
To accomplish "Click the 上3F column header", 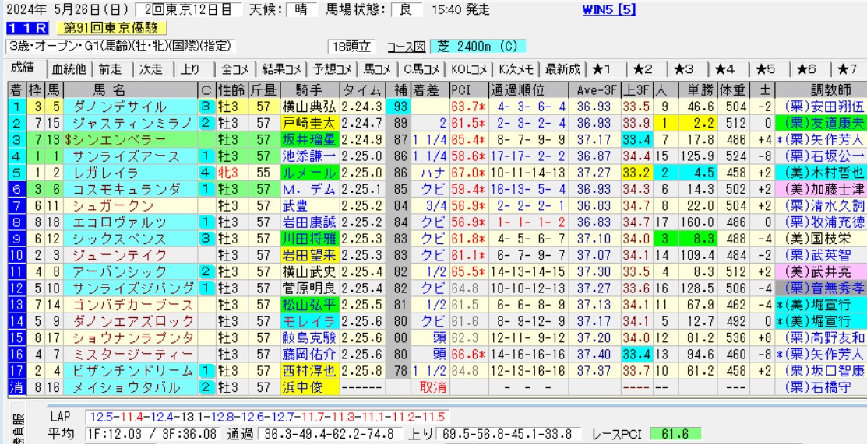I will (x=636, y=89).
